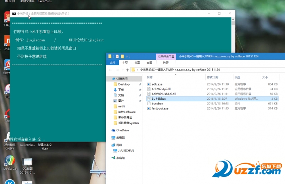Click the pin icon beside 图片

pos(140,101)
